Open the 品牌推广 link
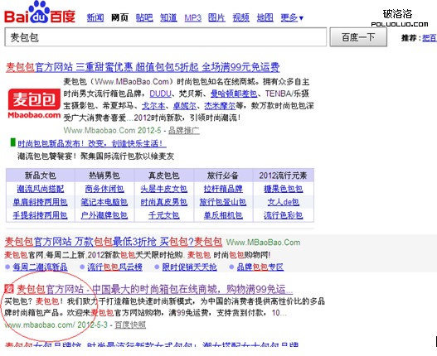The width and height of the screenshot is (437, 356). pyautogui.click(x=184, y=130)
